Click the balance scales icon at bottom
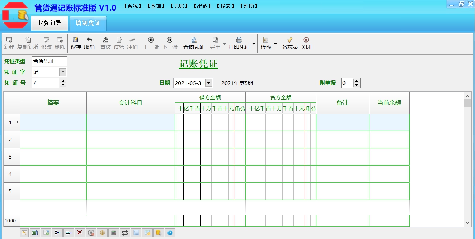The height and width of the screenshot is (239, 475). tap(102, 232)
